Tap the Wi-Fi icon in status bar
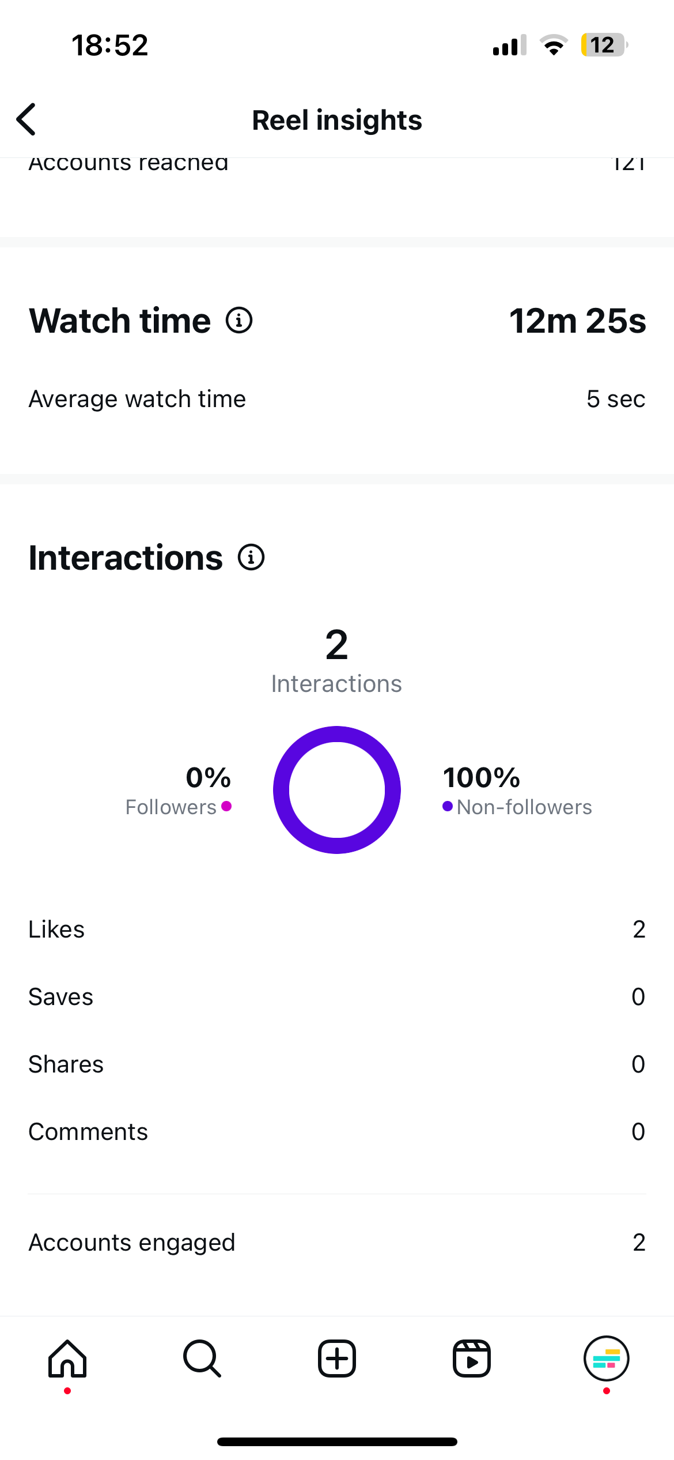The width and height of the screenshot is (674, 1460). [554, 45]
